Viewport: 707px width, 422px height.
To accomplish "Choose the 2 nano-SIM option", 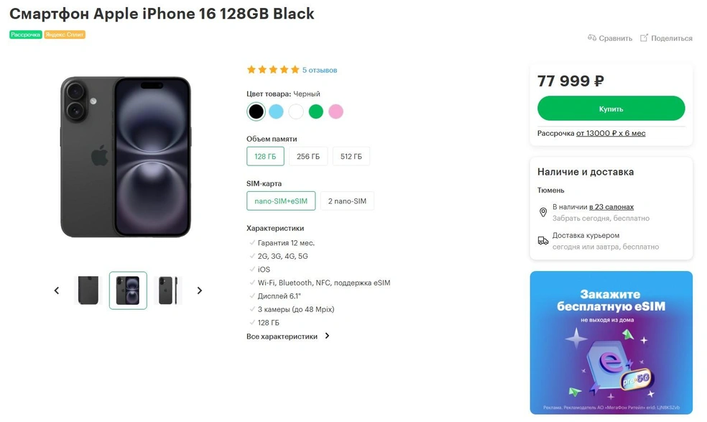I will 347,201.
